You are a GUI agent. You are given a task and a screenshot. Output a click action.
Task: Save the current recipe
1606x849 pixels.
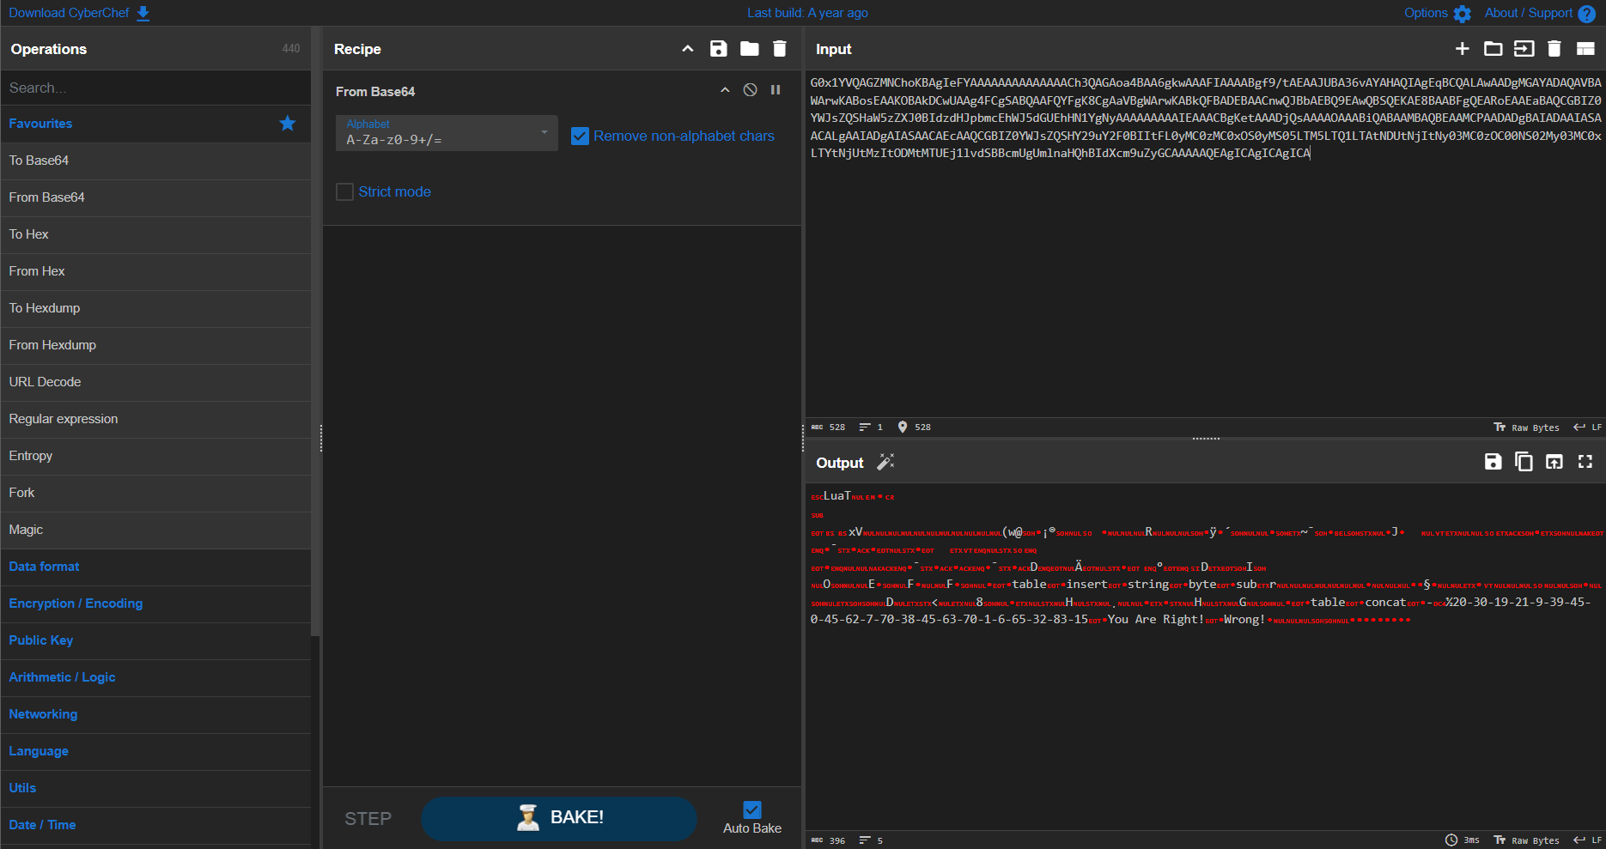tap(719, 49)
